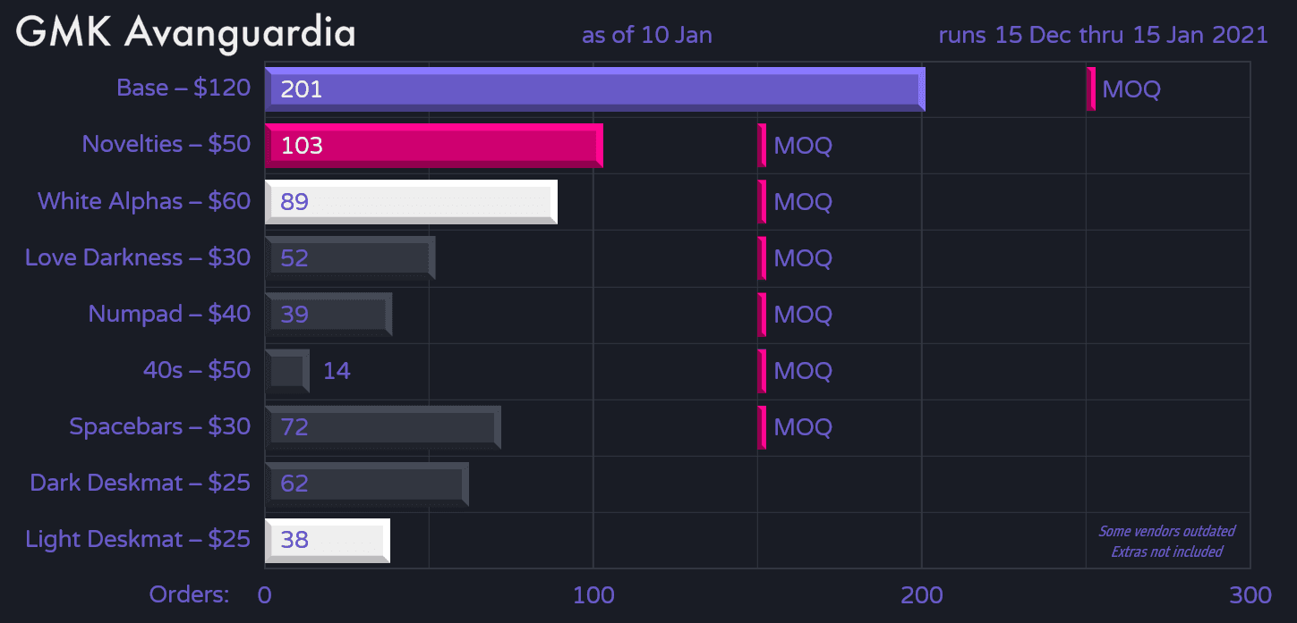Click the "Spacebars – $30" row label
Screen dimensions: 1297x623
pos(160,426)
